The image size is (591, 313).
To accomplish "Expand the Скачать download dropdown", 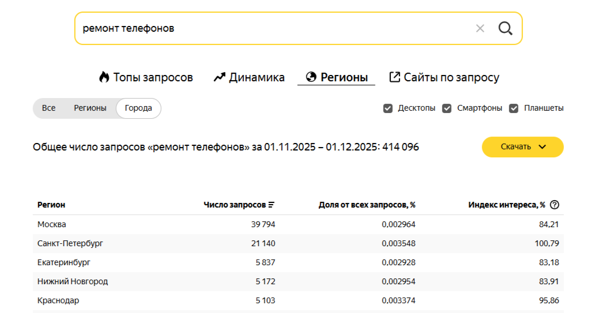I will (522, 146).
